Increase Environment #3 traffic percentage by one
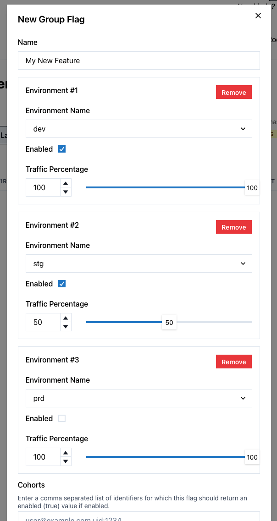 (x=66, y=453)
